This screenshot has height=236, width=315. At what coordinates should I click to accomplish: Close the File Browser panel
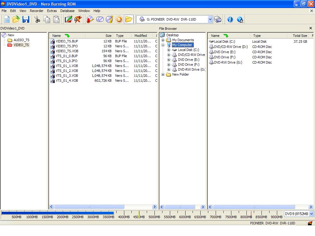311,28
